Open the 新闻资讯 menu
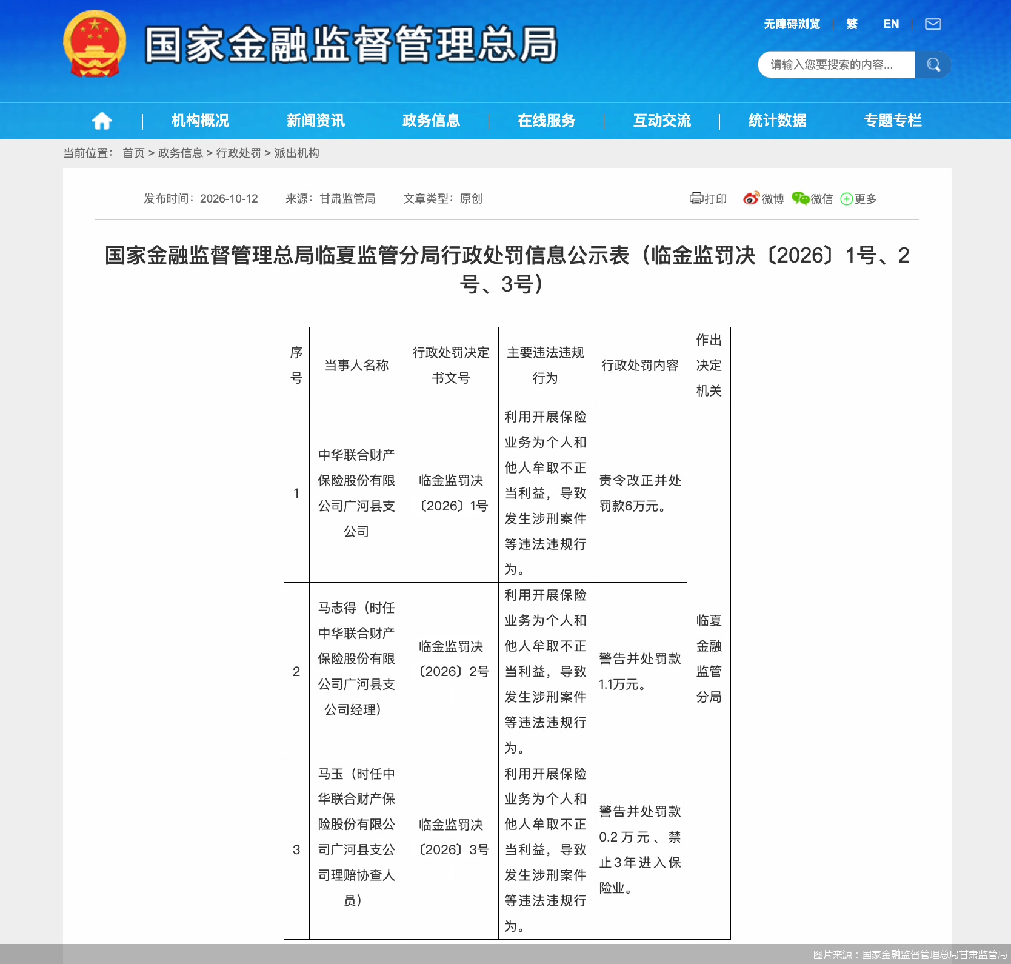This screenshot has width=1011, height=964. click(316, 121)
